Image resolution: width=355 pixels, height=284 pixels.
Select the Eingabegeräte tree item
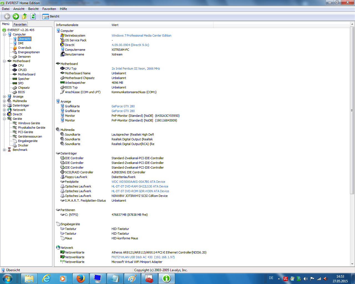click(x=28, y=141)
